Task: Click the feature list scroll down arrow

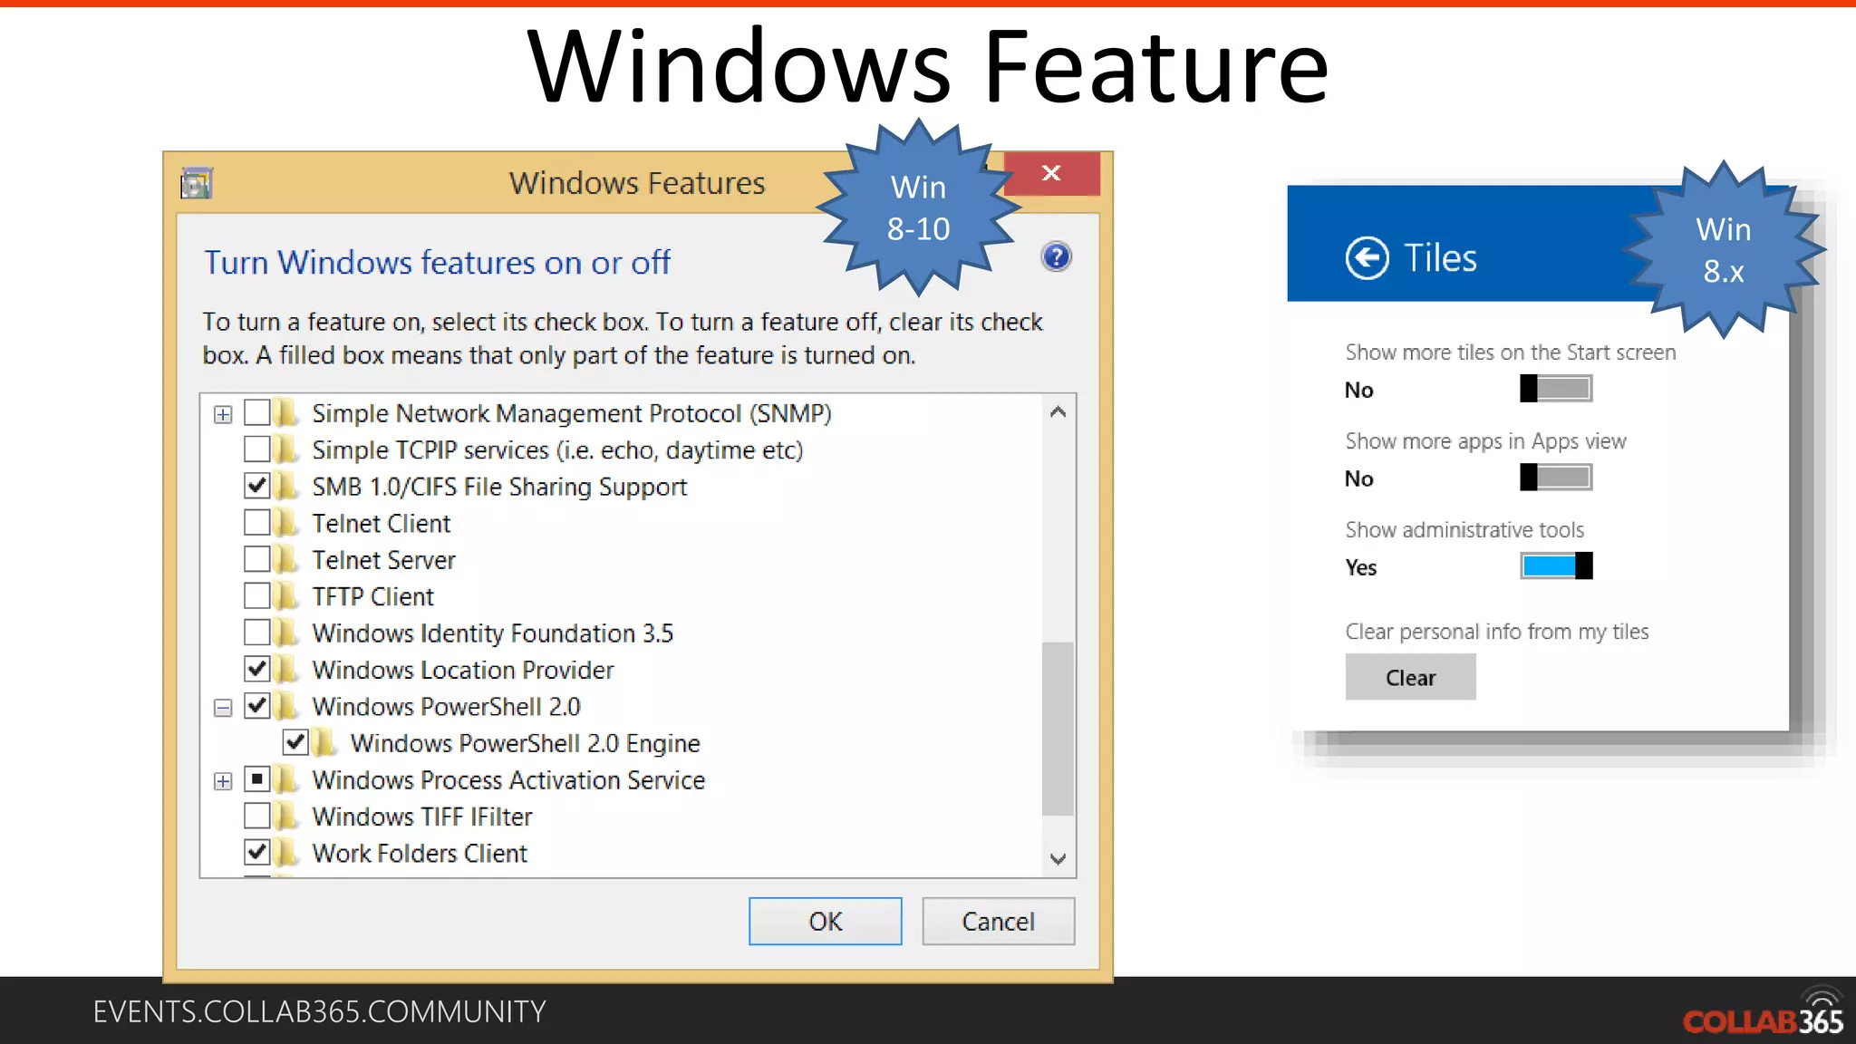Action: point(1058,858)
